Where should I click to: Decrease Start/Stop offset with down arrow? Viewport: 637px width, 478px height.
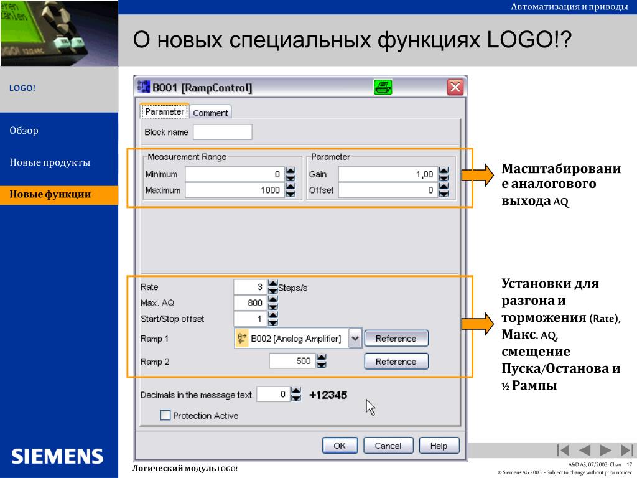click(x=273, y=322)
